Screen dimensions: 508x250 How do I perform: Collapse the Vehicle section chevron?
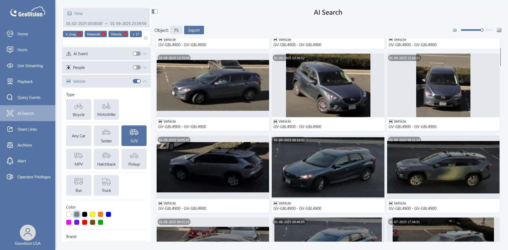[x=145, y=81]
